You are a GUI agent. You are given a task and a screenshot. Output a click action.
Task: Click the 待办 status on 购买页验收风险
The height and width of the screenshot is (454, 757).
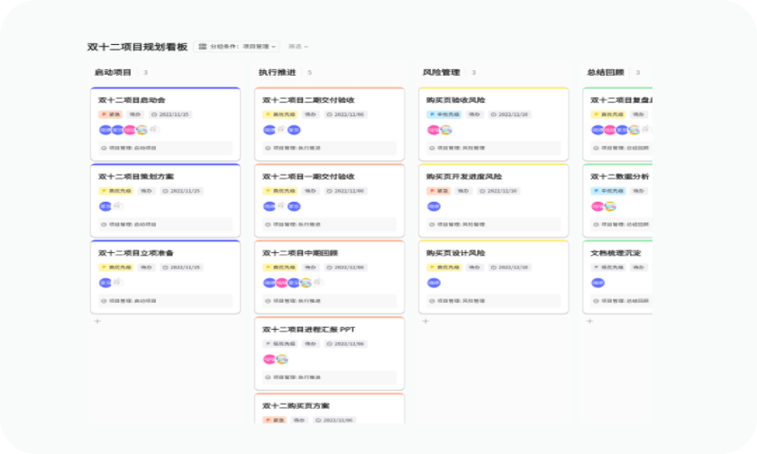(x=475, y=114)
